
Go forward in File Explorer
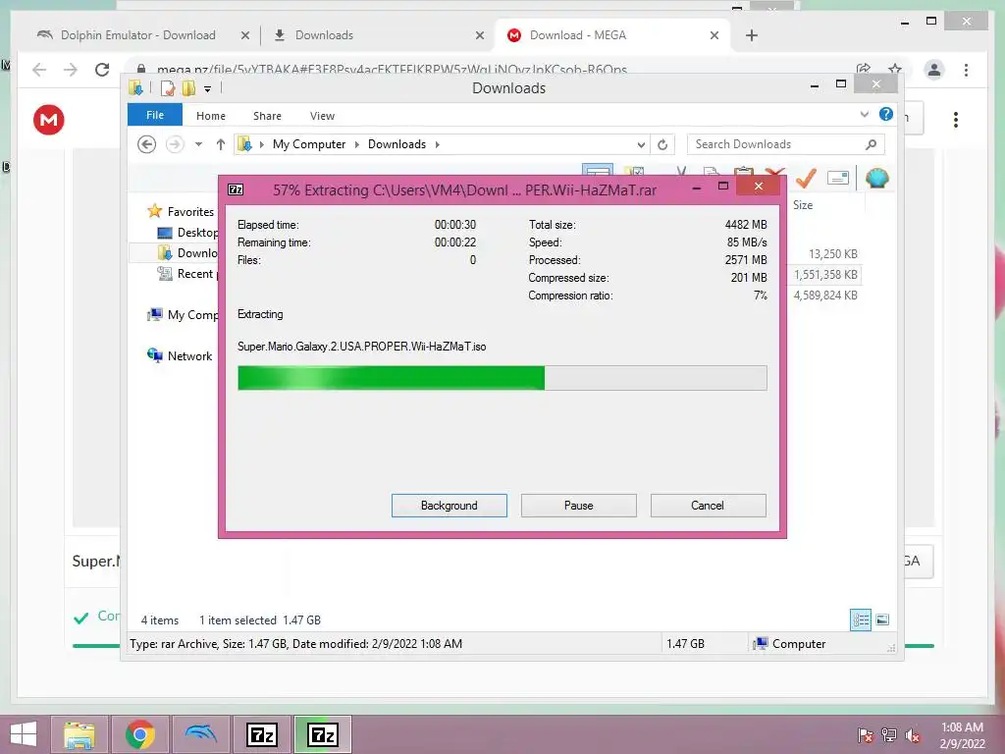point(175,144)
